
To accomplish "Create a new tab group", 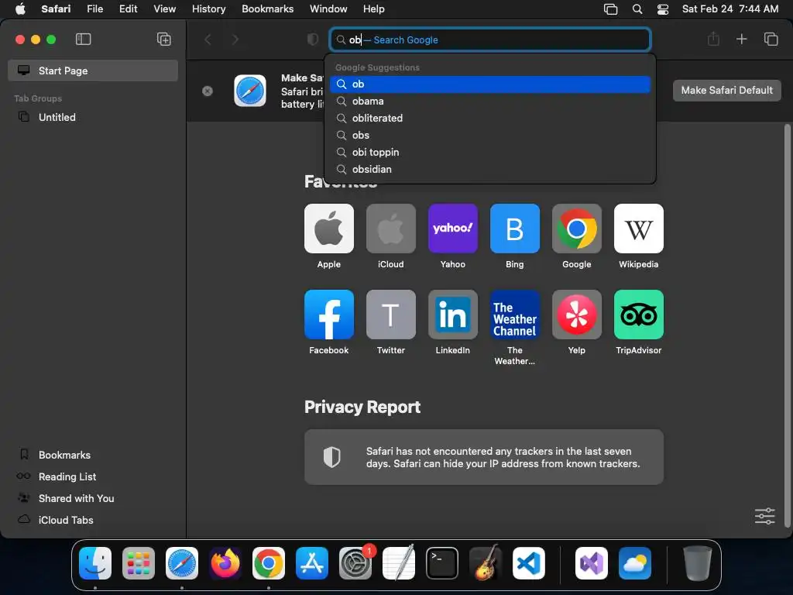I will tap(164, 40).
